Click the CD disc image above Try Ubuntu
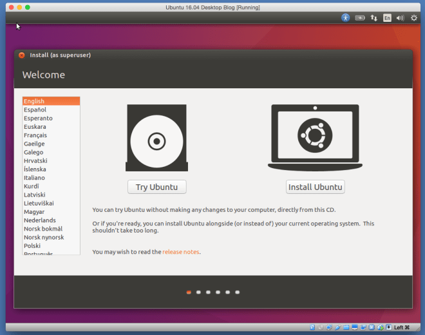Viewport: 425px width, 335px height. click(156, 140)
